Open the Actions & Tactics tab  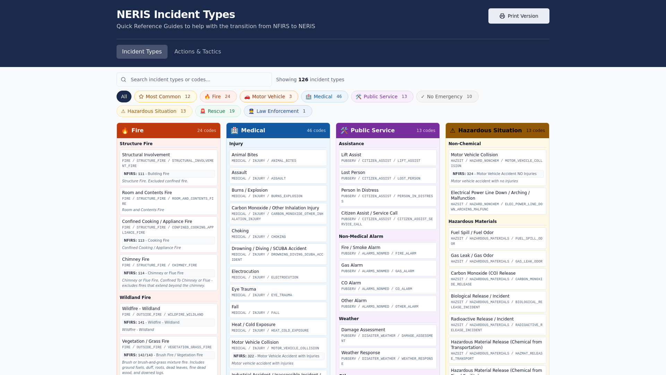[198, 52]
